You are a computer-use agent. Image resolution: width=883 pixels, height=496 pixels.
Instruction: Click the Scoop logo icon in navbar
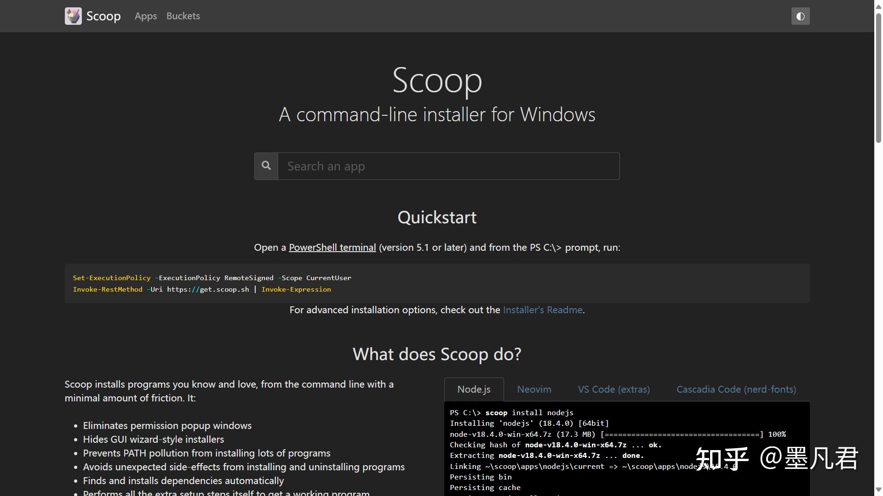73,16
